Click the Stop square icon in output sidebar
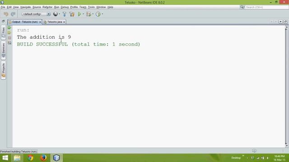The image size is (289, 162). click(x=9, y=38)
